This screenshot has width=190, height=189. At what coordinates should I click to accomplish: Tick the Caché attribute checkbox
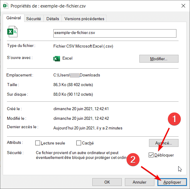pos(79,143)
